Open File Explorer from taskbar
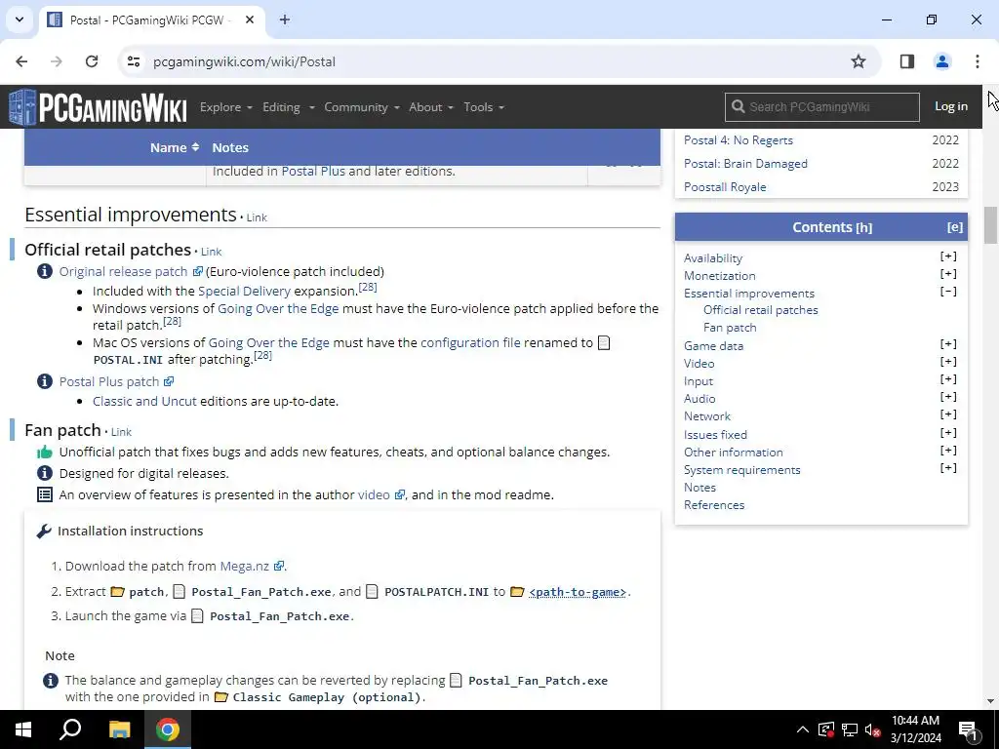 coord(119,729)
